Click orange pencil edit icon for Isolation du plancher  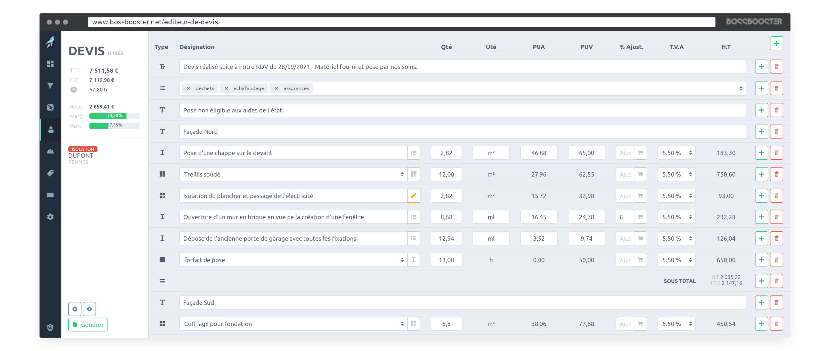click(x=414, y=196)
